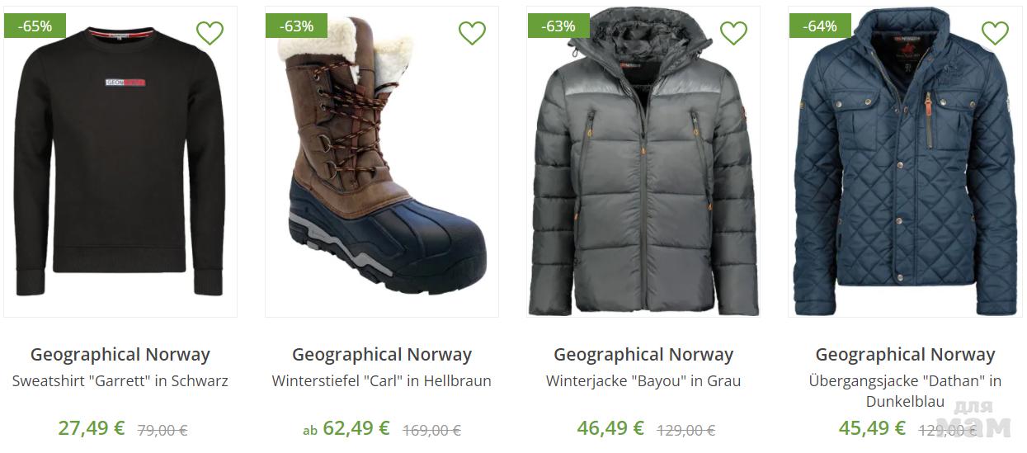This screenshot has height=453, width=1027.
Task: Save the Dathan jacket via its heart icon
Action: pyautogui.click(x=995, y=33)
